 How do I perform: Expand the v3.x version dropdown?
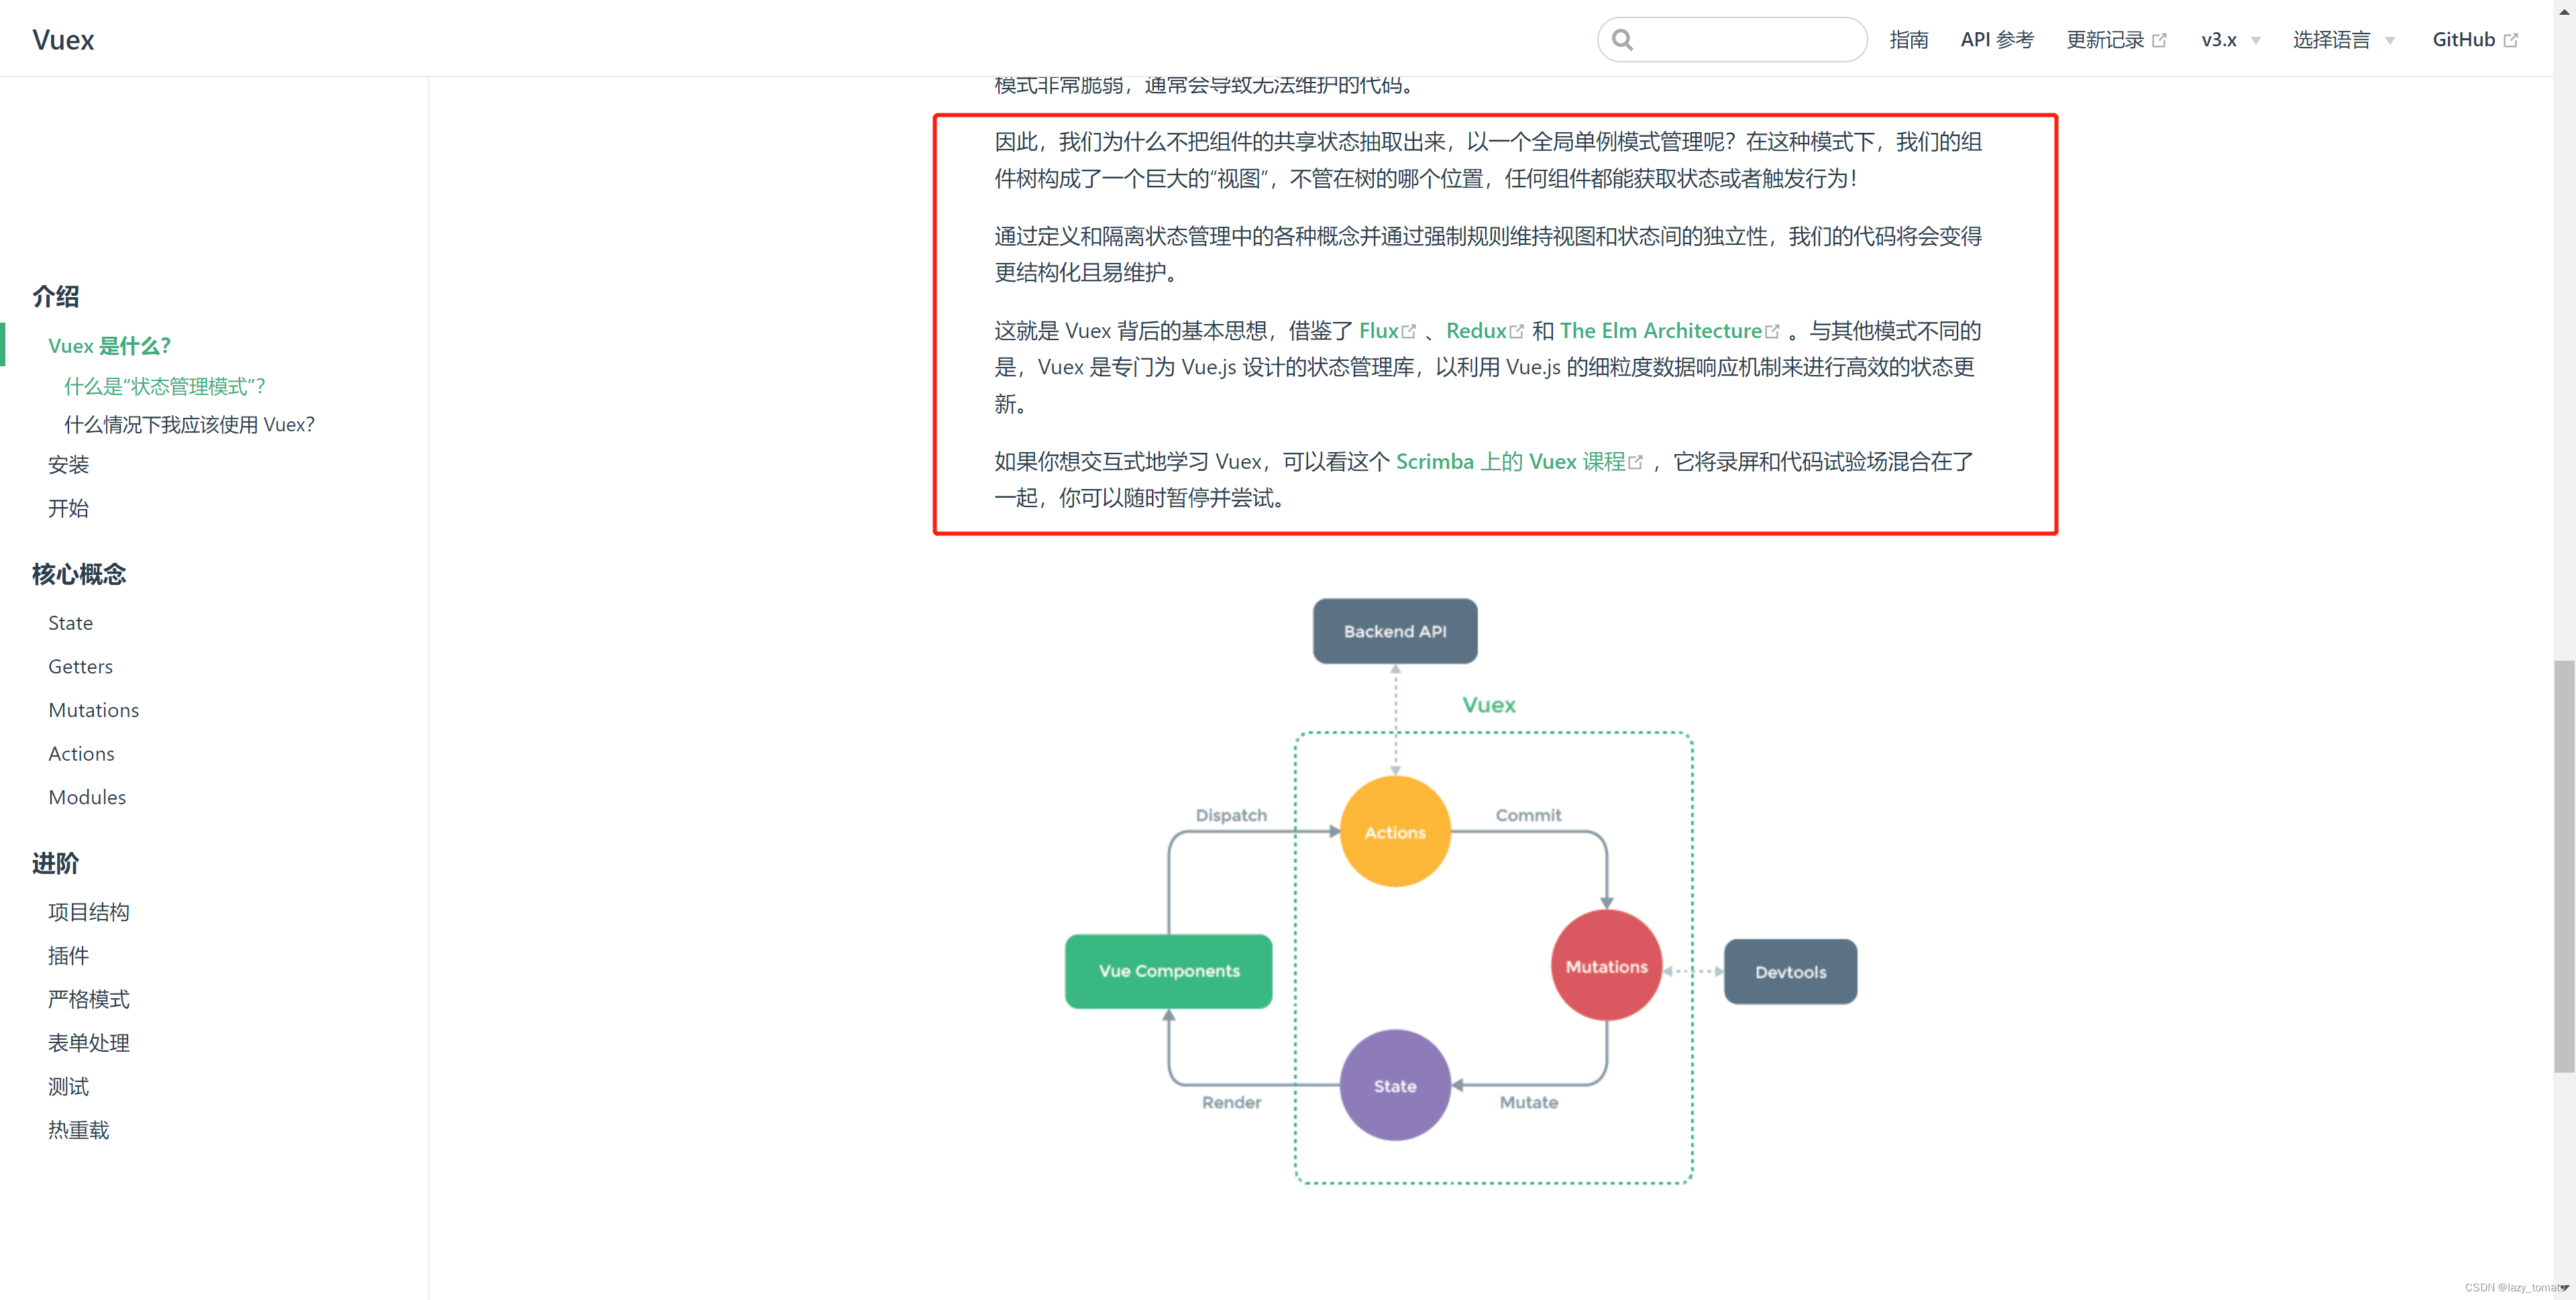click(2230, 40)
